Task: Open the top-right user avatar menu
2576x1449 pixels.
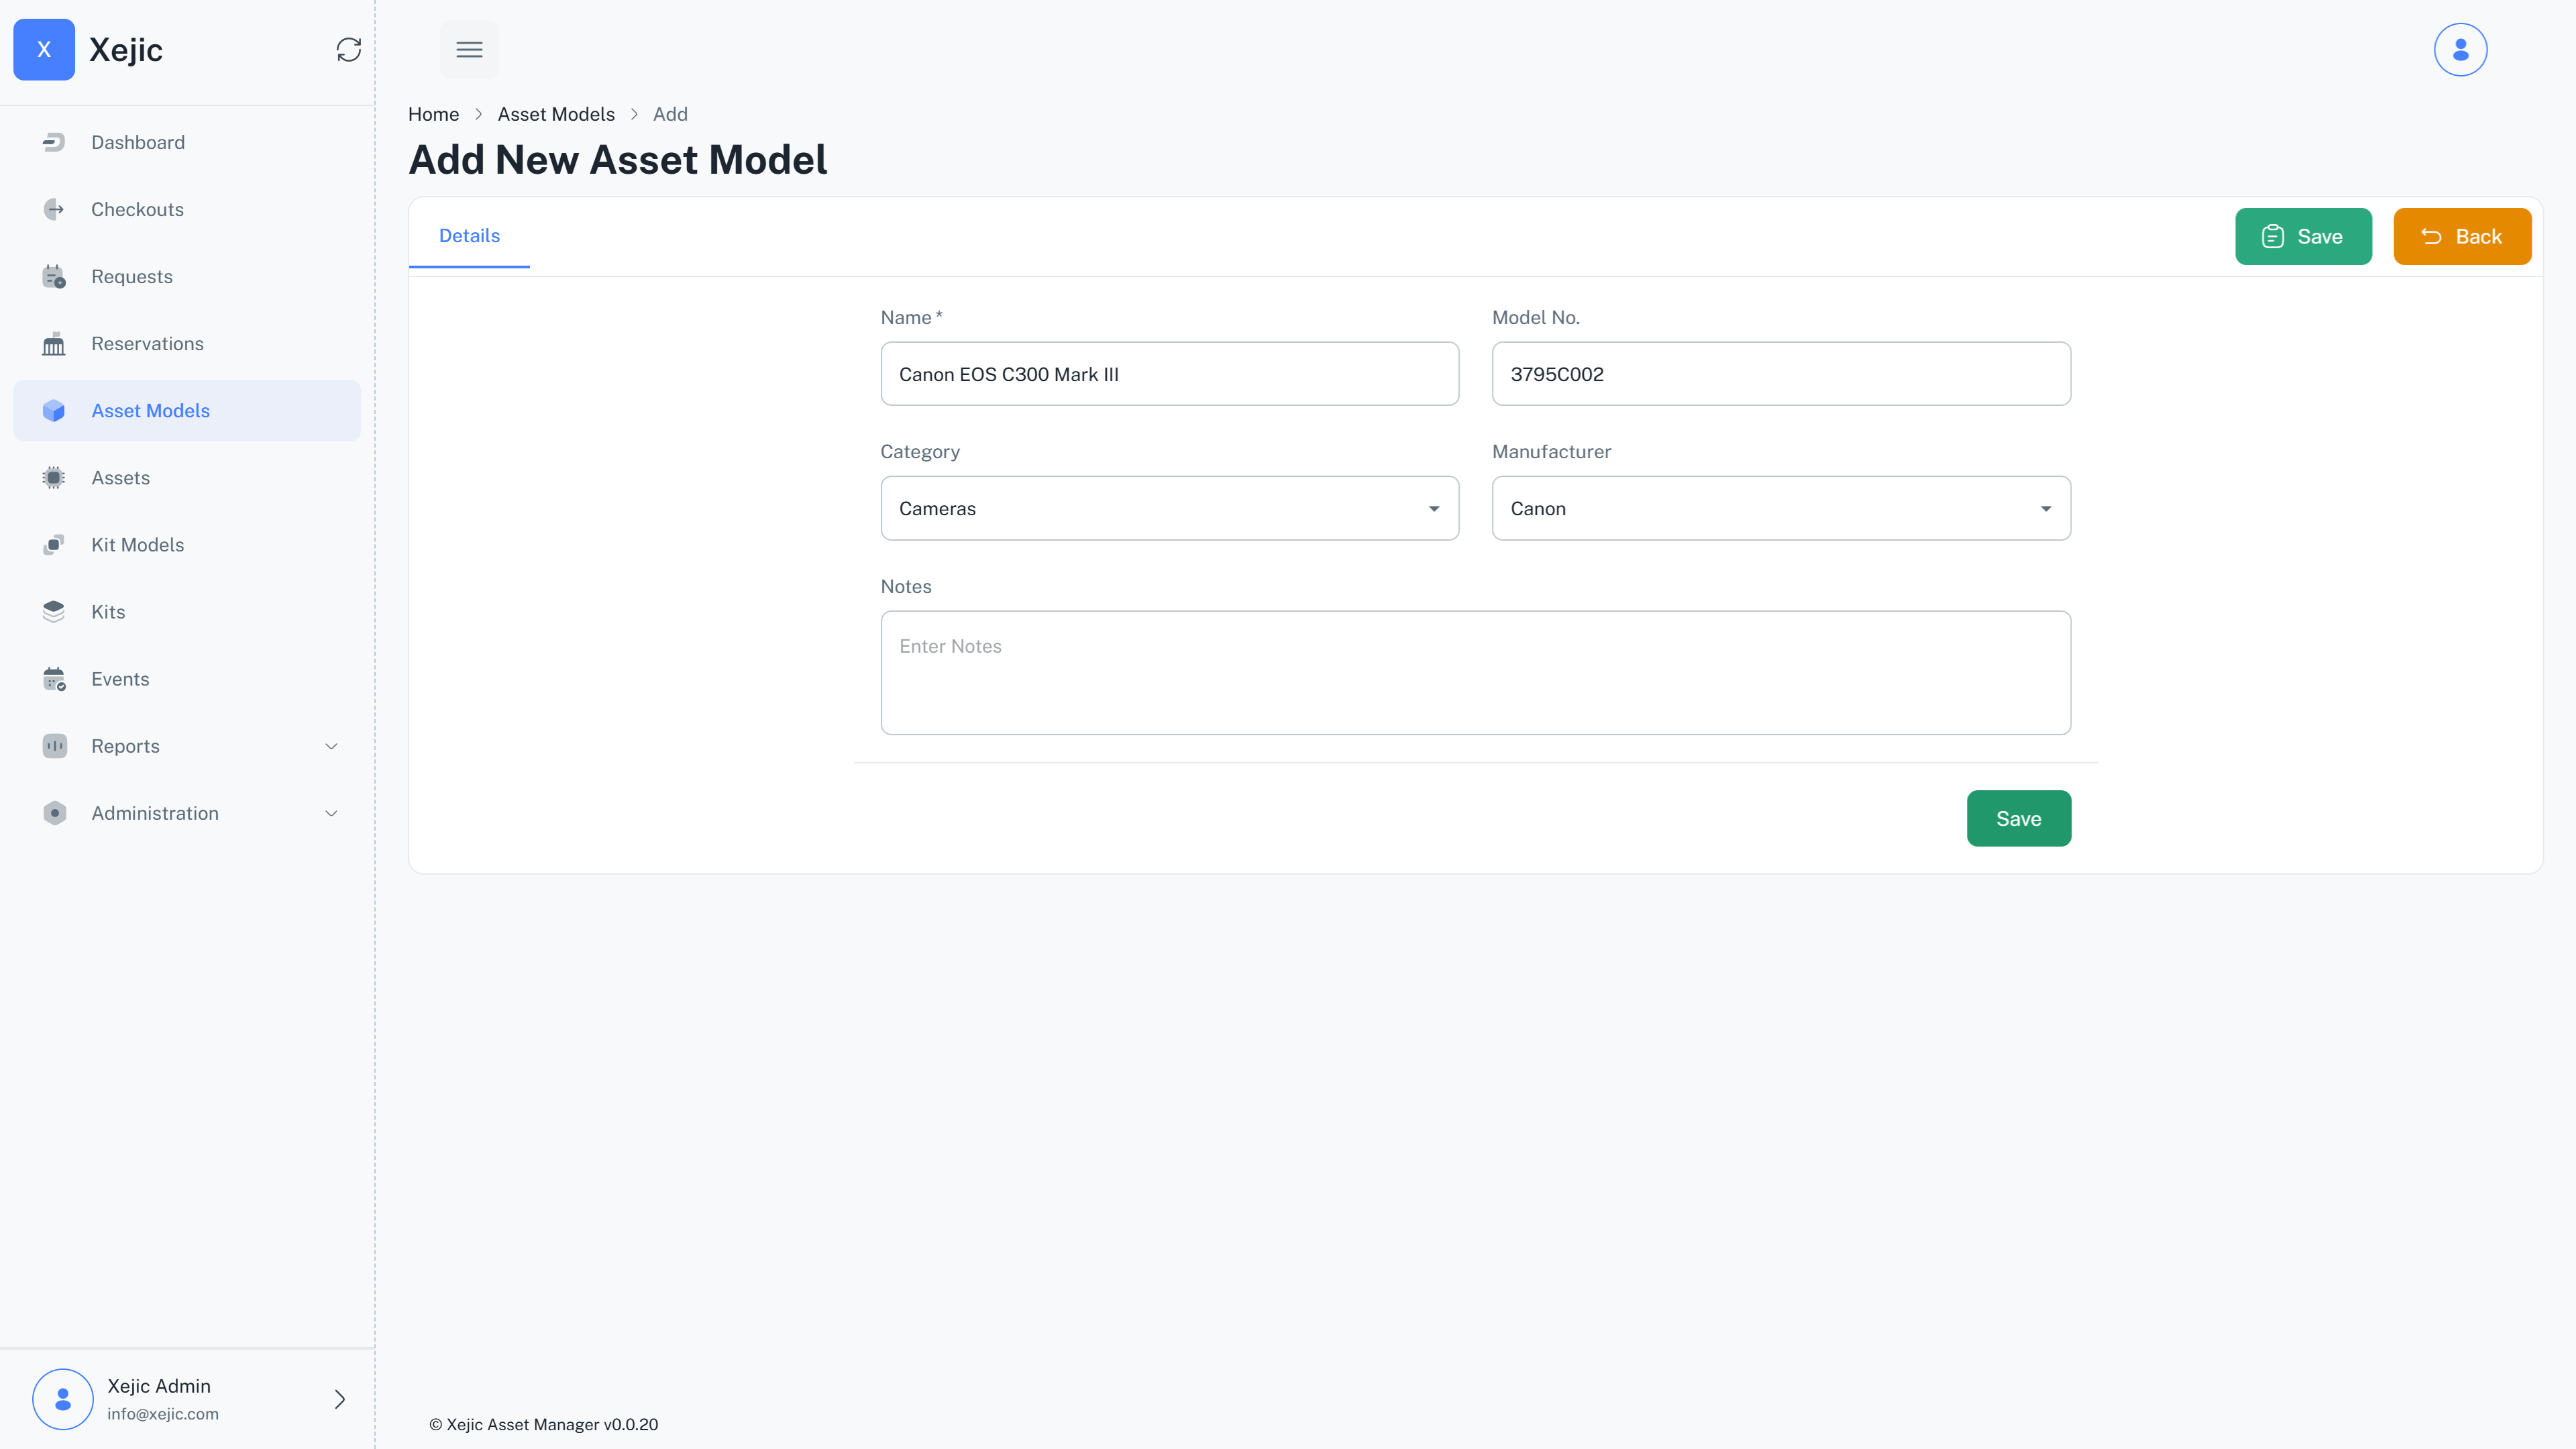Action: point(2460,49)
